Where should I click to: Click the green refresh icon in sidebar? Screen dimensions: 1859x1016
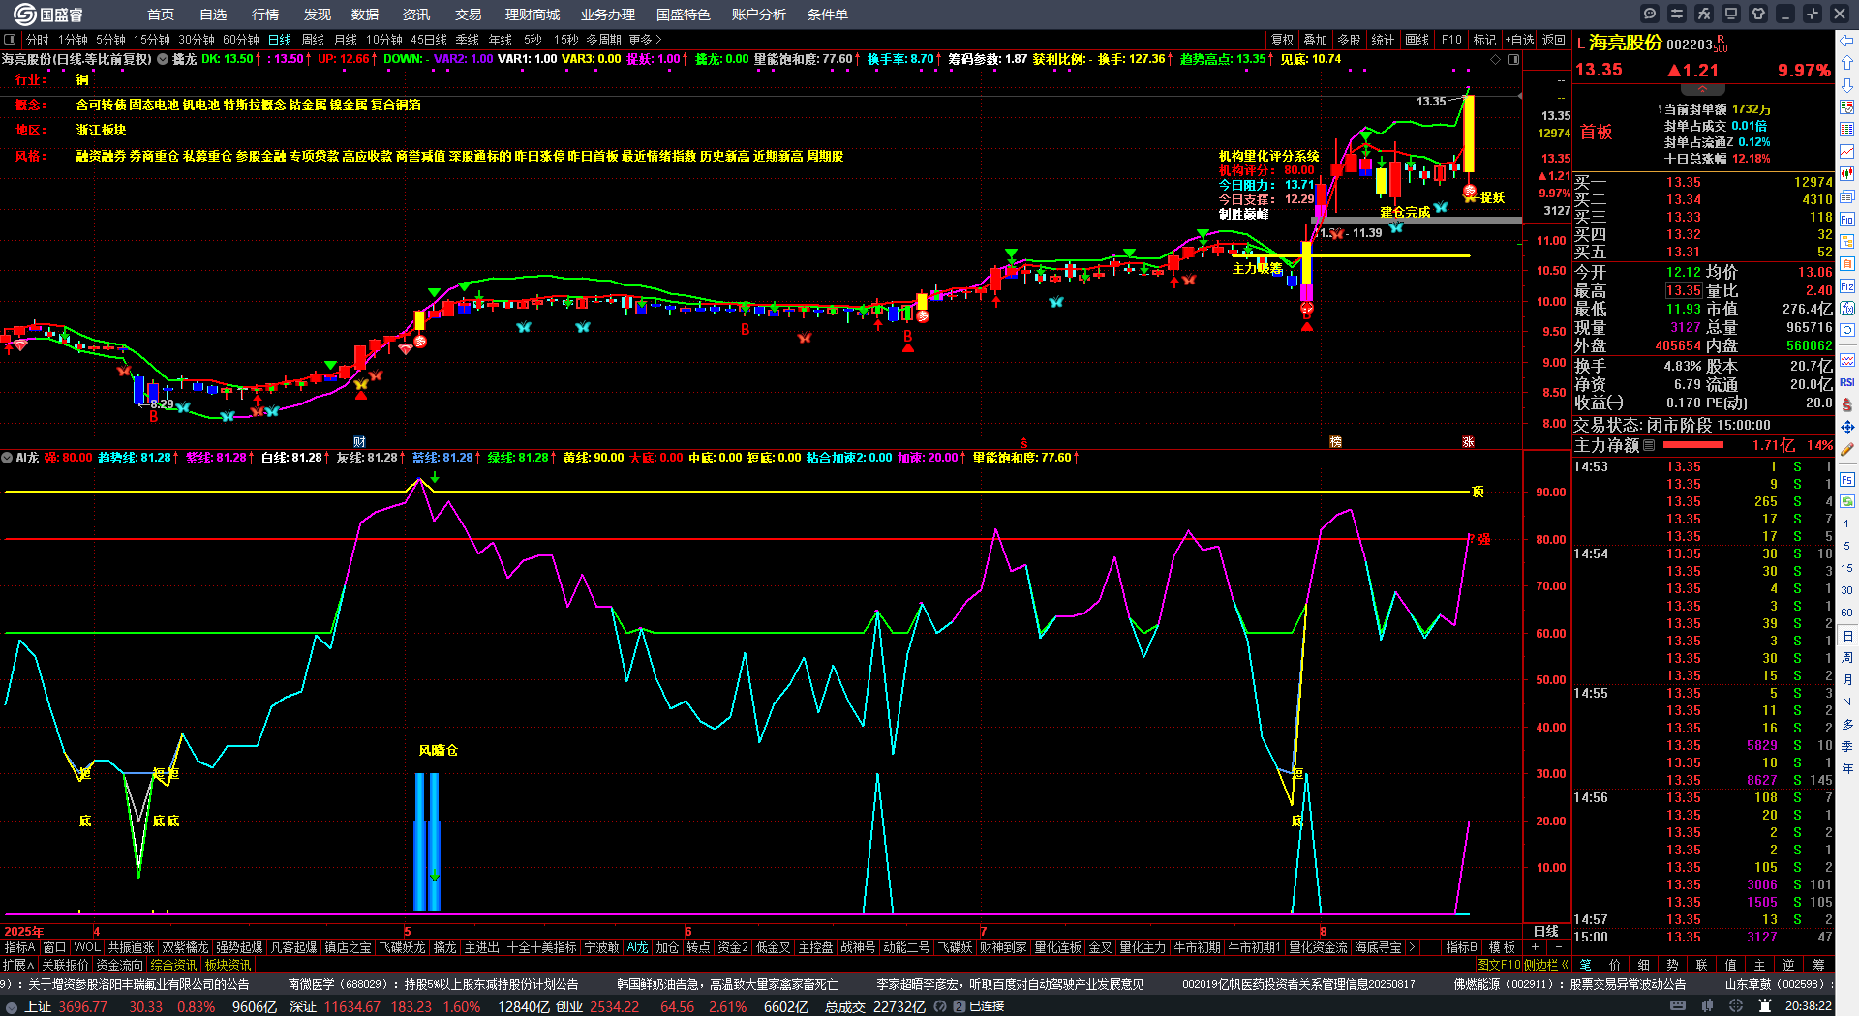click(x=1847, y=501)
